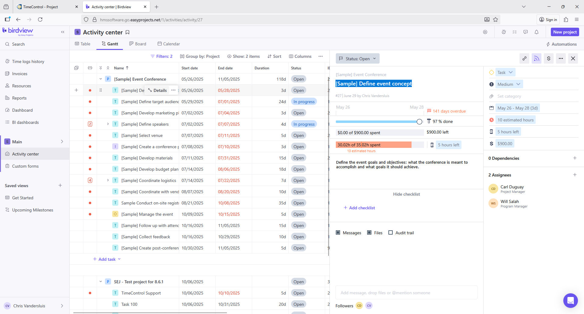Click the add message input field

click(406, 293)
